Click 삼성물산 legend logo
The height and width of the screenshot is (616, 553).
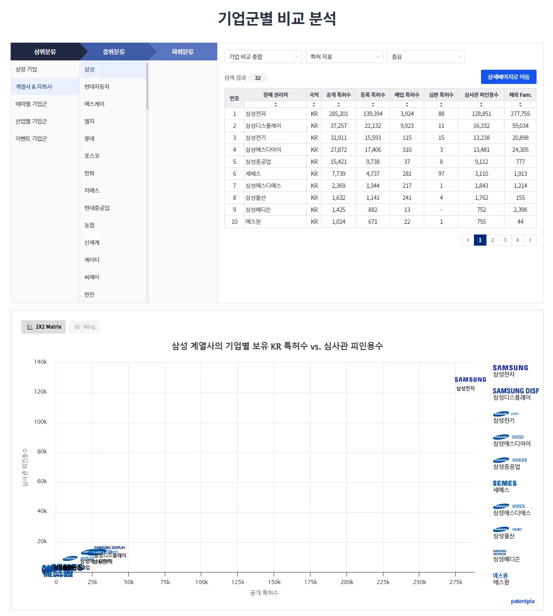point(508,529)
